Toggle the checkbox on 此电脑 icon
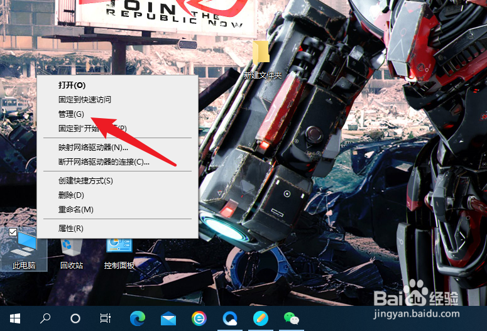Screen dimensions: 487x331 (x=13, y=232)
